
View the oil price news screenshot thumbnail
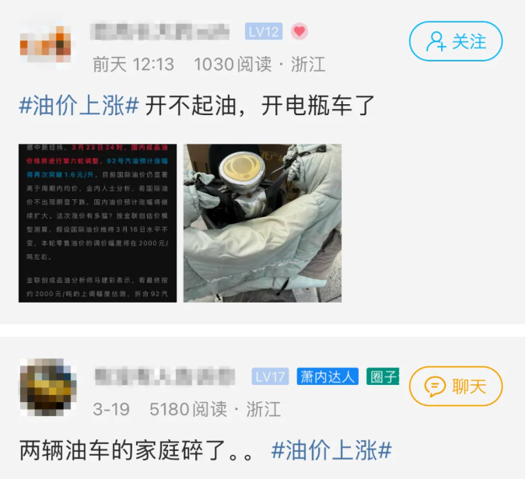coord(97,223)
